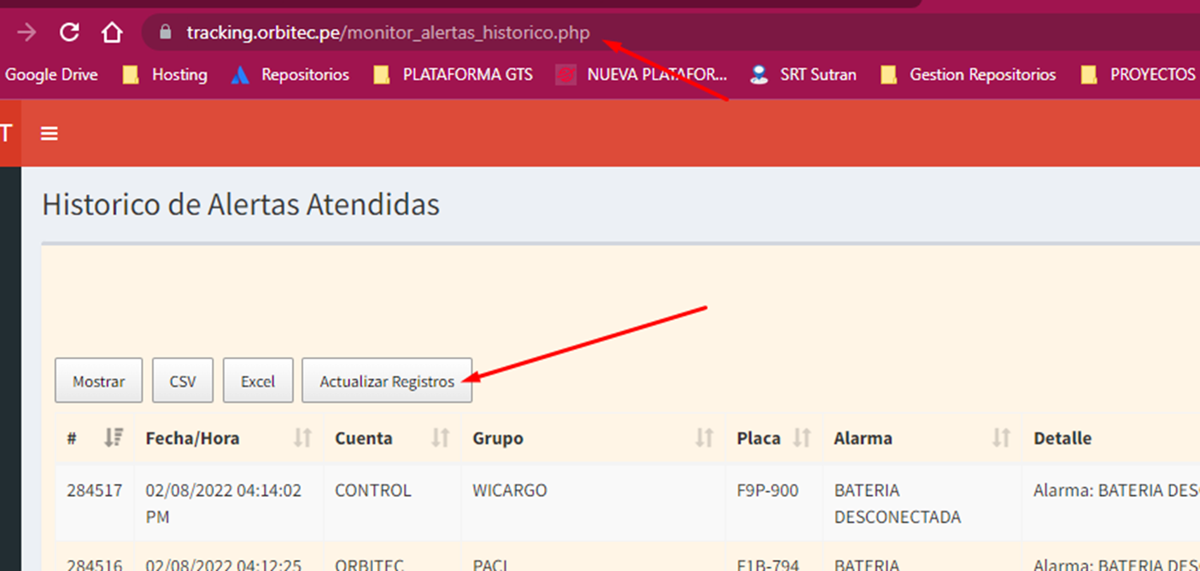The width and height of the screenshot is (1200, 571).
Task: Click the browser forward arrow
Action: pyautogui.click(x=27, y=32)
